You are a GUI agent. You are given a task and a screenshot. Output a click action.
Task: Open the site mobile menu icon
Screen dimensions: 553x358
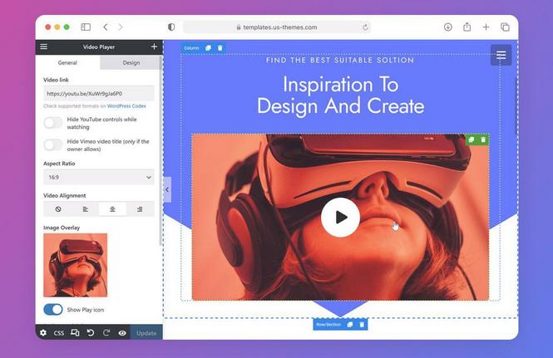[501, 55]
